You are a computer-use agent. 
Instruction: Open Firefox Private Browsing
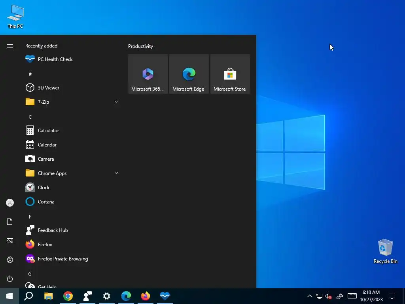tap(72, 259)
